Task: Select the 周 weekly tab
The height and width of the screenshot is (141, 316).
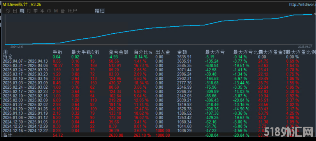Action: [22, 11]
